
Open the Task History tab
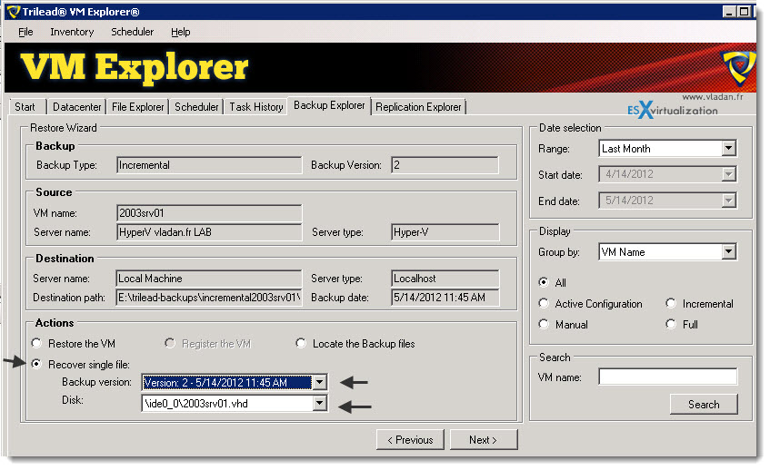click(255, 107)
